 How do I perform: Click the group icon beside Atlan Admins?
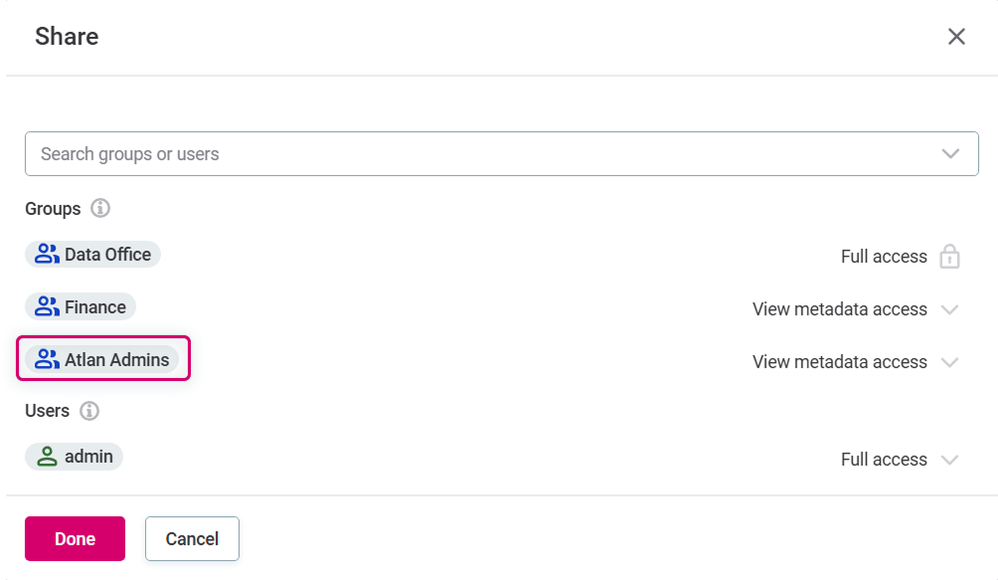[x=46, y=359]
